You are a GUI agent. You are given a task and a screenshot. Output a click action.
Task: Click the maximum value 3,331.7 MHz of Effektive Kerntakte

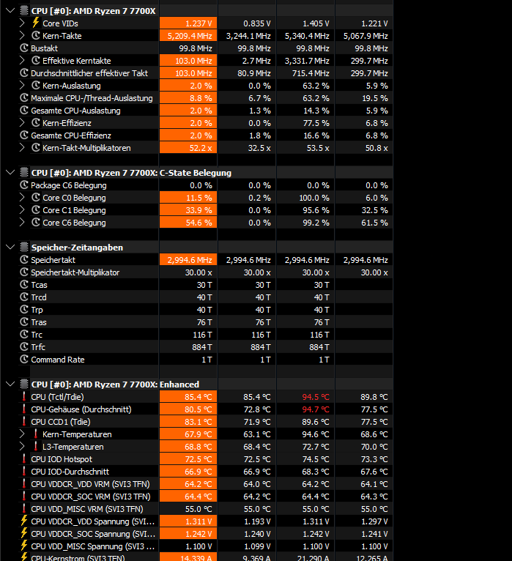[307, 61]
